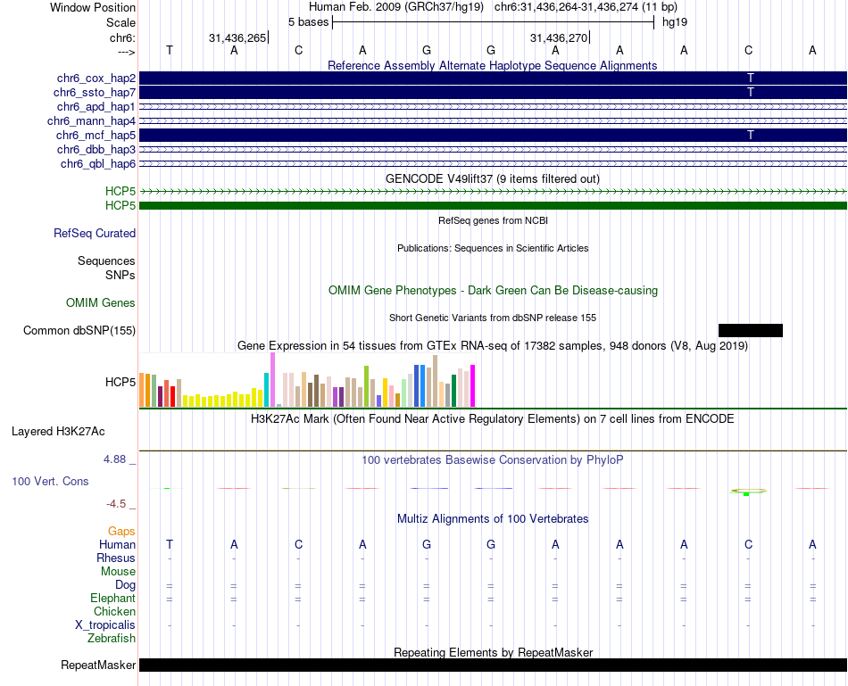Click the HCP5 intron arrow line
The width and height of the screenshot is (848, 686).
493,192
